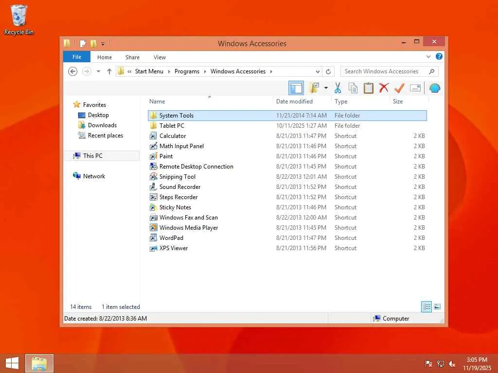Open the Customize Quick Access Toolbar dropdown
This screenshot has height=373, width=498.
(x=103, y=44)
